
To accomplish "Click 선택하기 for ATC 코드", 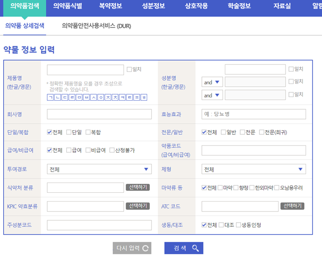I will coord(293,206).
